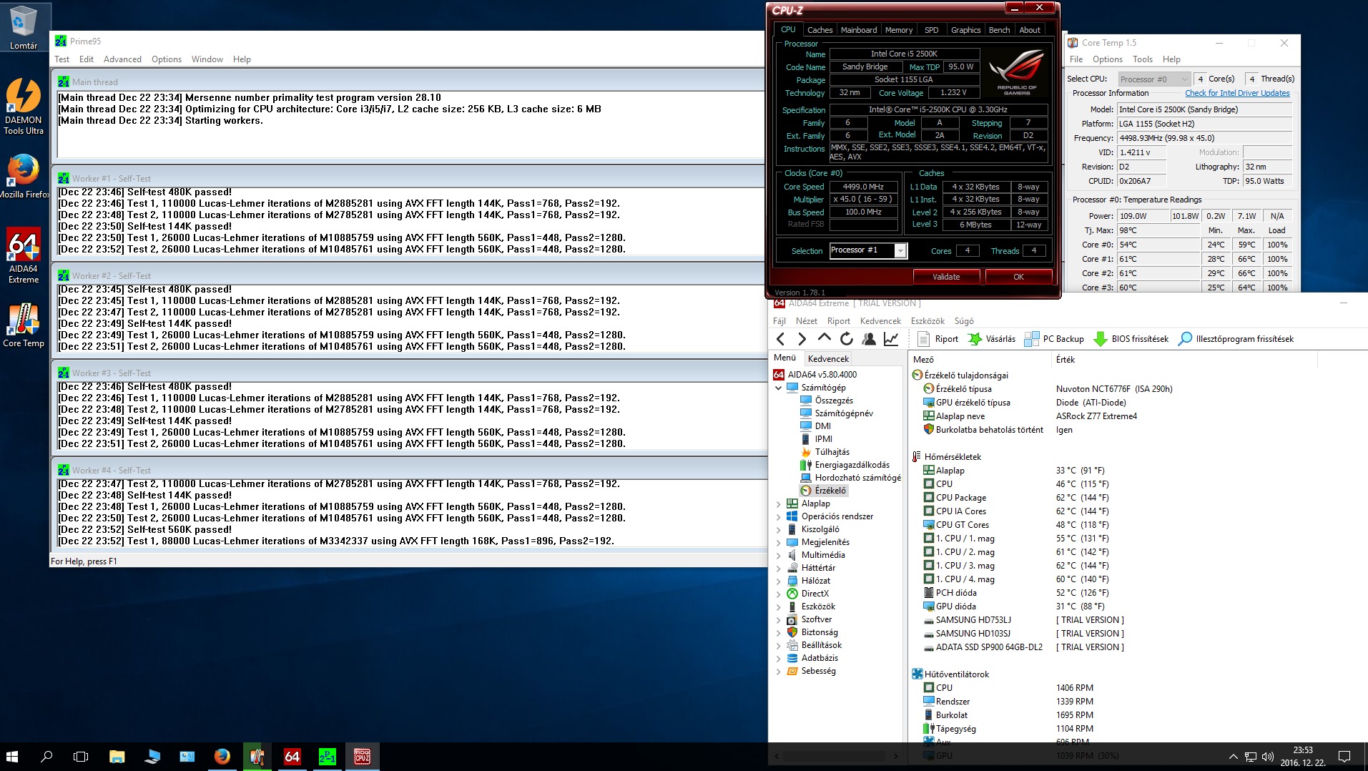This screenshot has height=771, width=1368.
Task: Expand Megjelenítés tree node
Action: tap(778, 542)
